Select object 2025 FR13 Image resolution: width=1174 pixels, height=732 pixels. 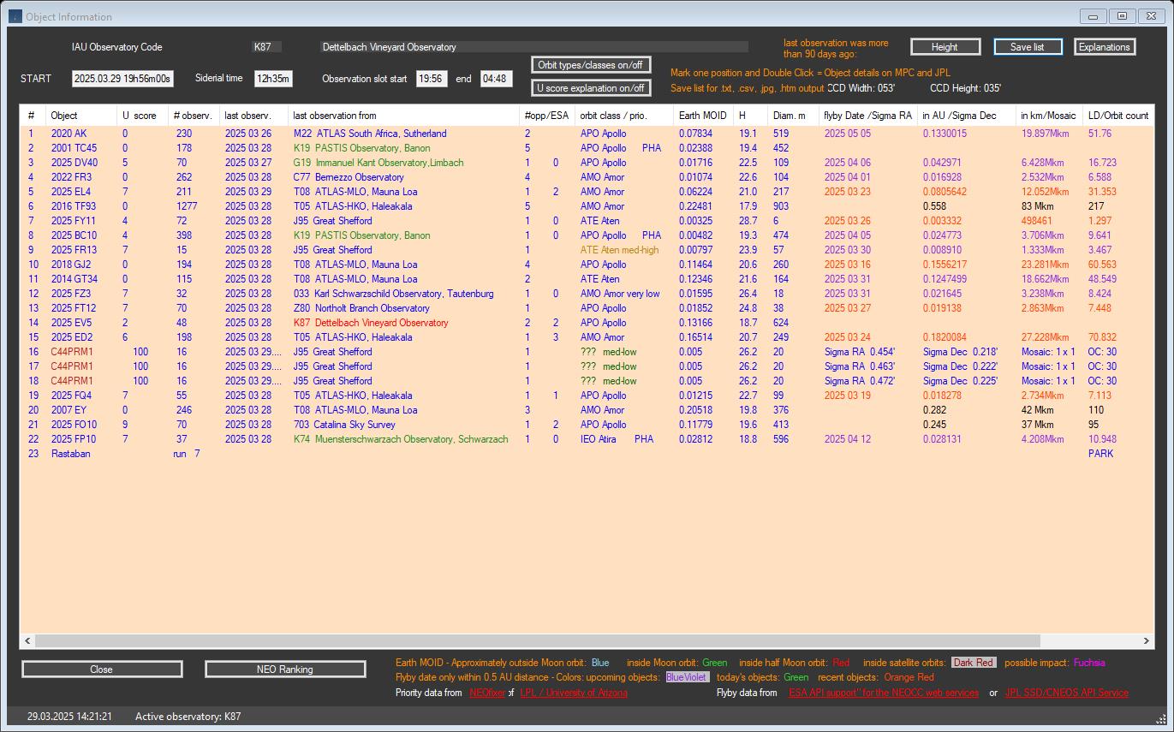[74, 250]
